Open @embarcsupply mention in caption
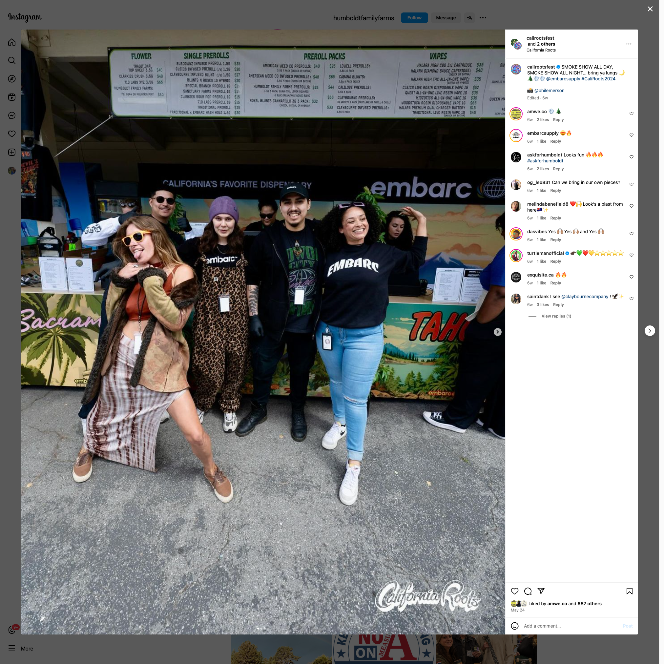The height and width of the screenshot is (664, 664). [563, 79]
